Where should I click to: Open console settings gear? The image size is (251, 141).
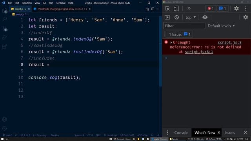pyautogui.click(x=246, y=17)
